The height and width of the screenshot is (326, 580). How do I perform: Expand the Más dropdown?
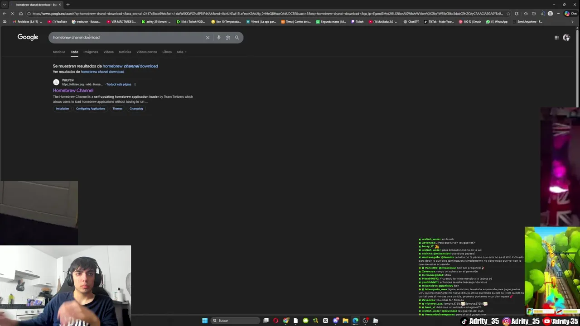[181, 52]
